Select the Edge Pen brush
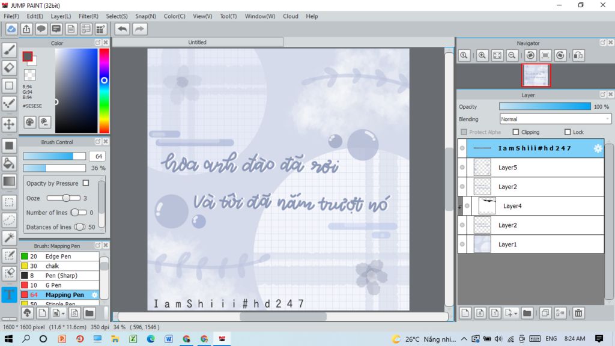Viewport: 615px width, 346px height. click(59, 256)
